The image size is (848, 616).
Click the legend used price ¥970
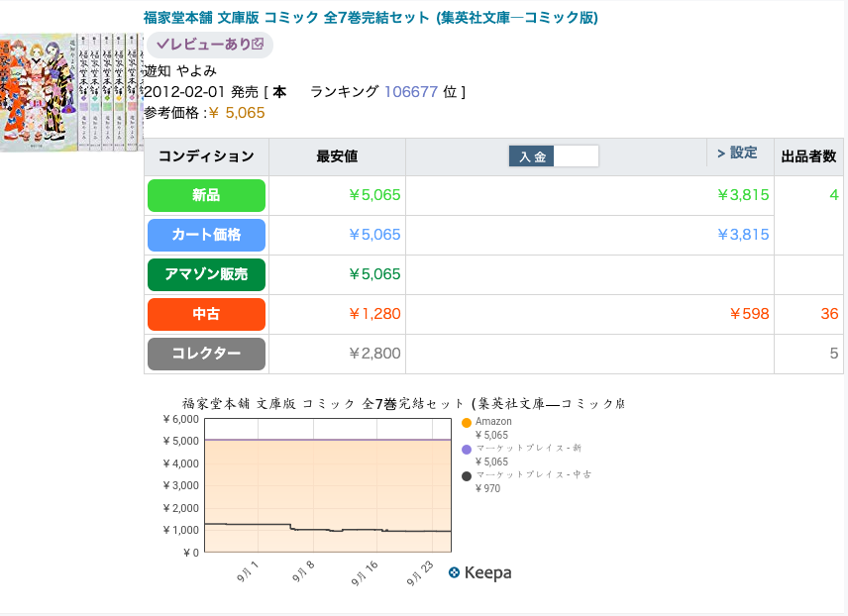click(x=487, y=488)
